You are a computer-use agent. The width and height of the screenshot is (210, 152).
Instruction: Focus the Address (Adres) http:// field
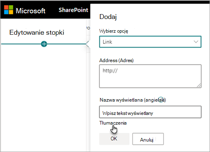[150, 76]
